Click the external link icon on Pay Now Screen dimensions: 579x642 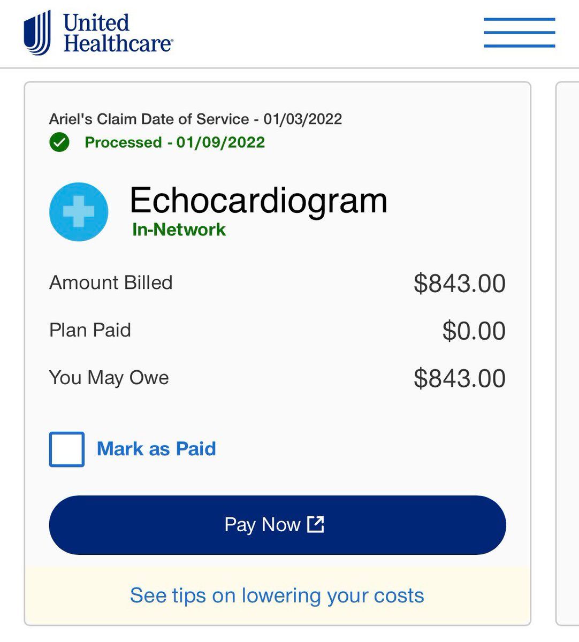[316, 524]
